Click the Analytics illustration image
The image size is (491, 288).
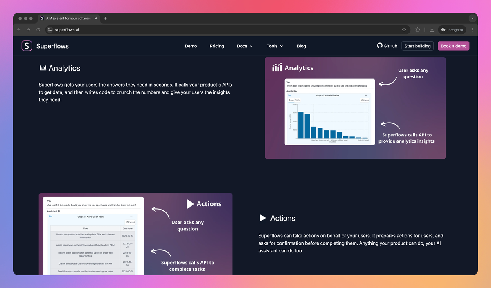pyautogui.click(x=355, y=108)
